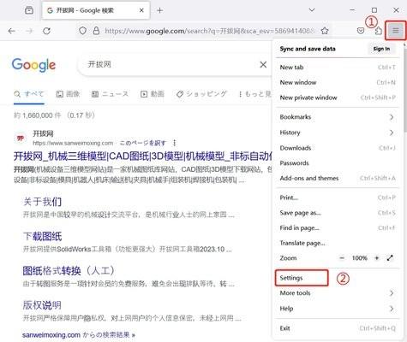
Task: Click このページを訳す translate link
Action: pyautogui.click(x=142, y=143)
